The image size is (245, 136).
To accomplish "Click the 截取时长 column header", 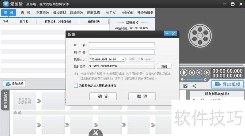I will [x=94, y=21].
